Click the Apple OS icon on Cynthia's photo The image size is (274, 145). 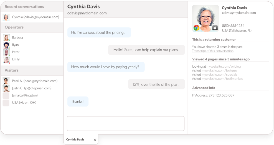(215, 28)
